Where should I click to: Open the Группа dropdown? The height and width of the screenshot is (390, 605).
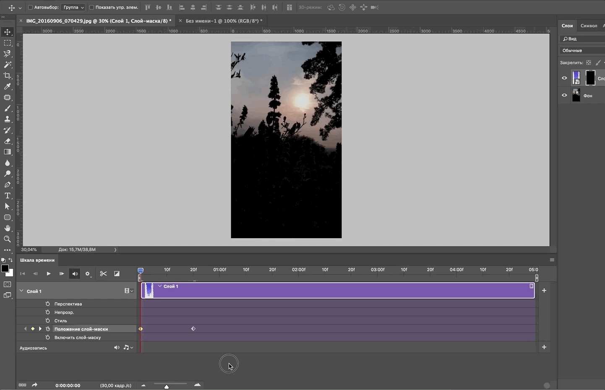(x=73, y=8)
